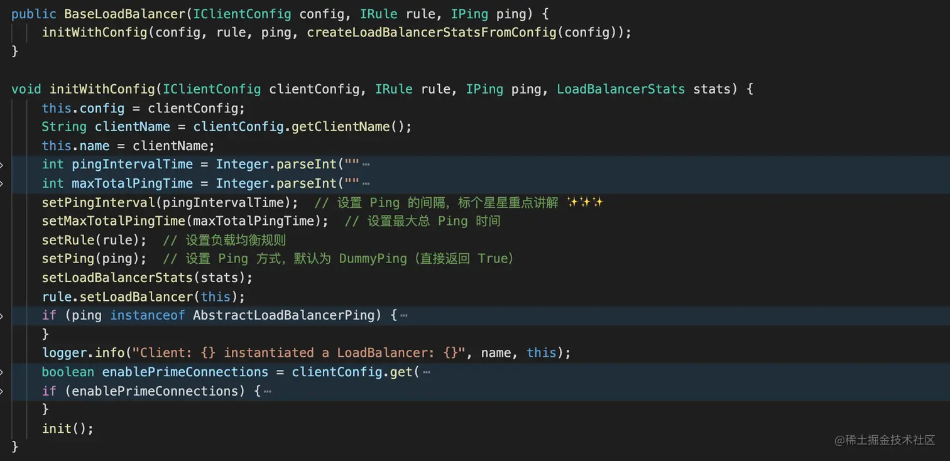Click Integer.parseInt on the maxTotalPingTime line
This screenshot has height=461, width=950.
point(276,183)
